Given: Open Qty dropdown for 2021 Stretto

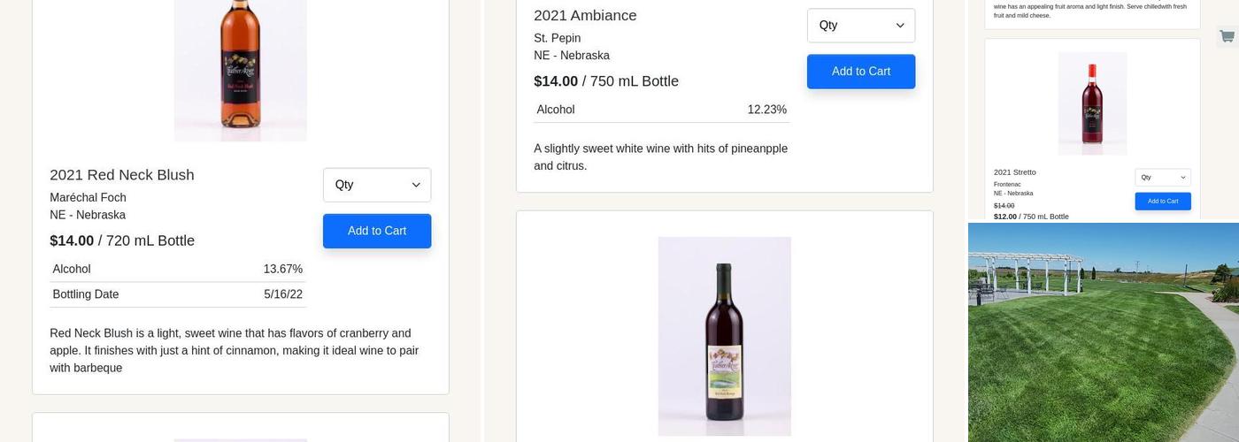Looking at the screenshot, I should pyautogui.click(x=1163, y=178).
